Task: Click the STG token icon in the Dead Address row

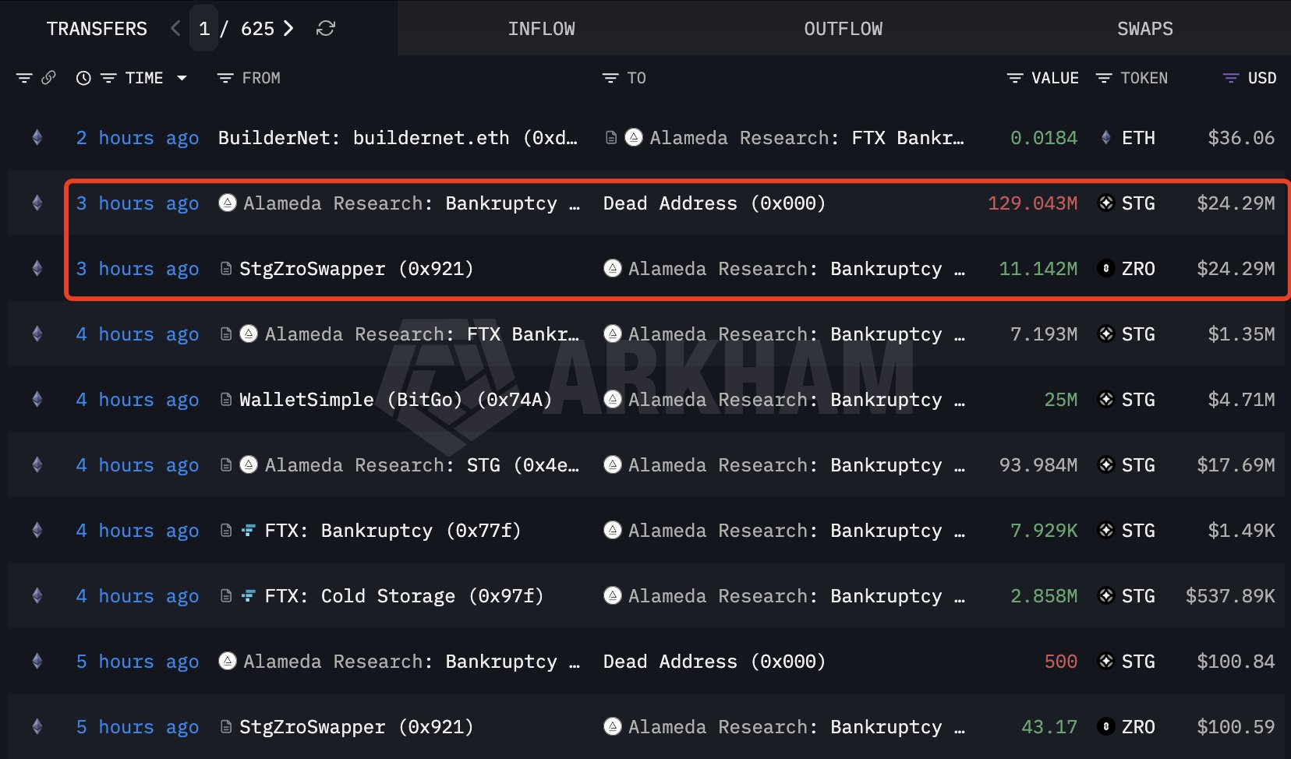Action: coord(1105,203)
